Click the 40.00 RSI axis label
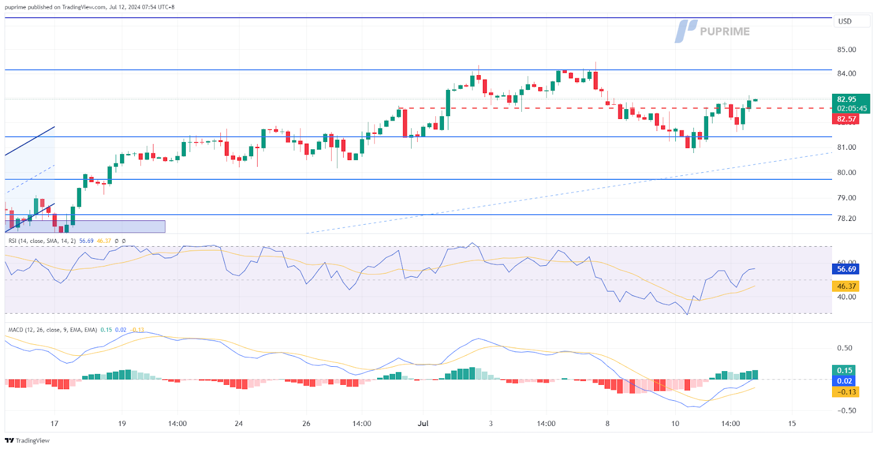 pos(846,297)
